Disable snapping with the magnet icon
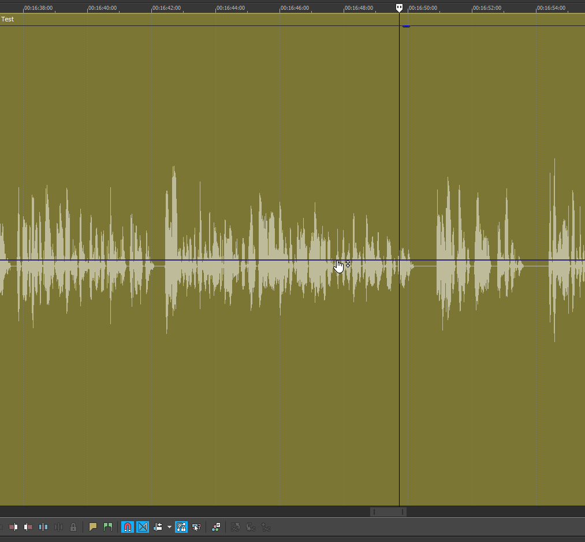The width and height of the screenshot is (585, 542). 128,527
